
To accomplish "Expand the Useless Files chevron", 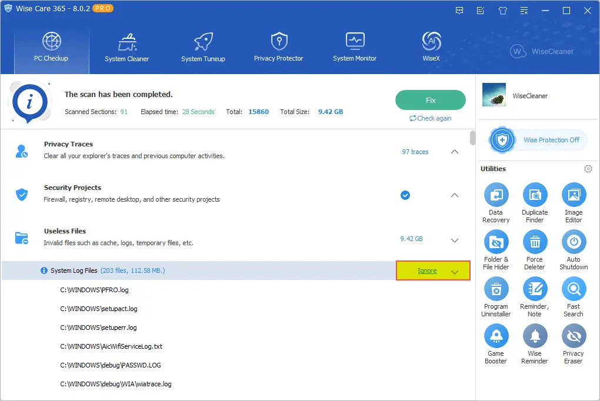I will [x=455, y=240].
